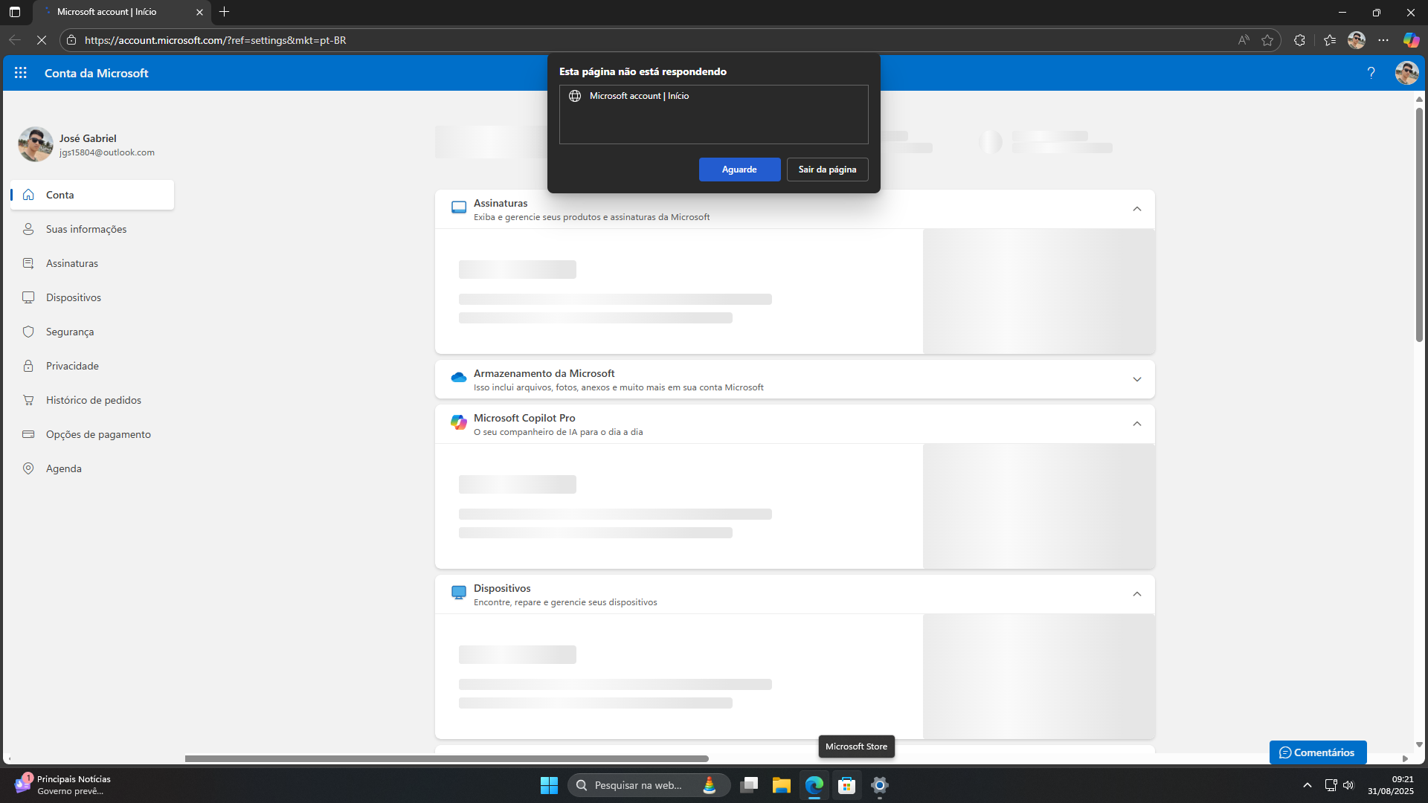Open the clock and date panel
Viewport: 1428px width, 803px height.
pos(1391,785)
